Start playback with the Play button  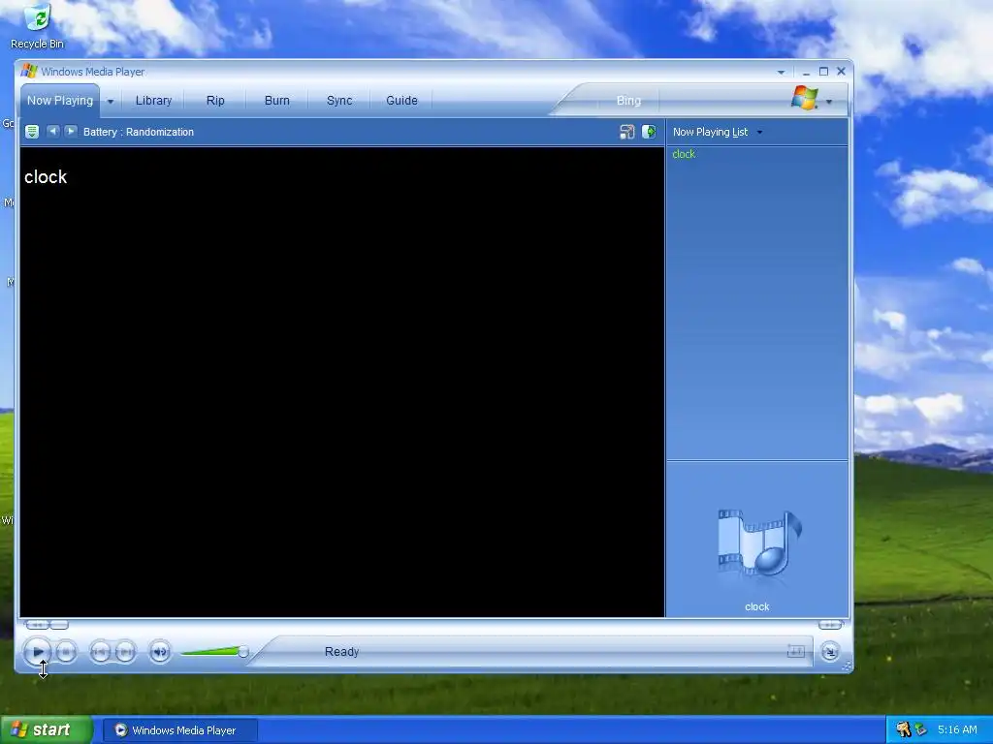coord(38,652)
